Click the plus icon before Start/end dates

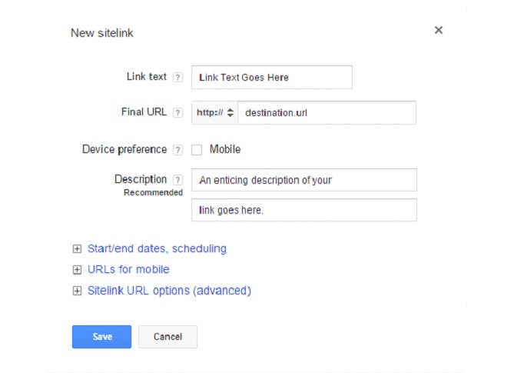[x=76, y=249]
